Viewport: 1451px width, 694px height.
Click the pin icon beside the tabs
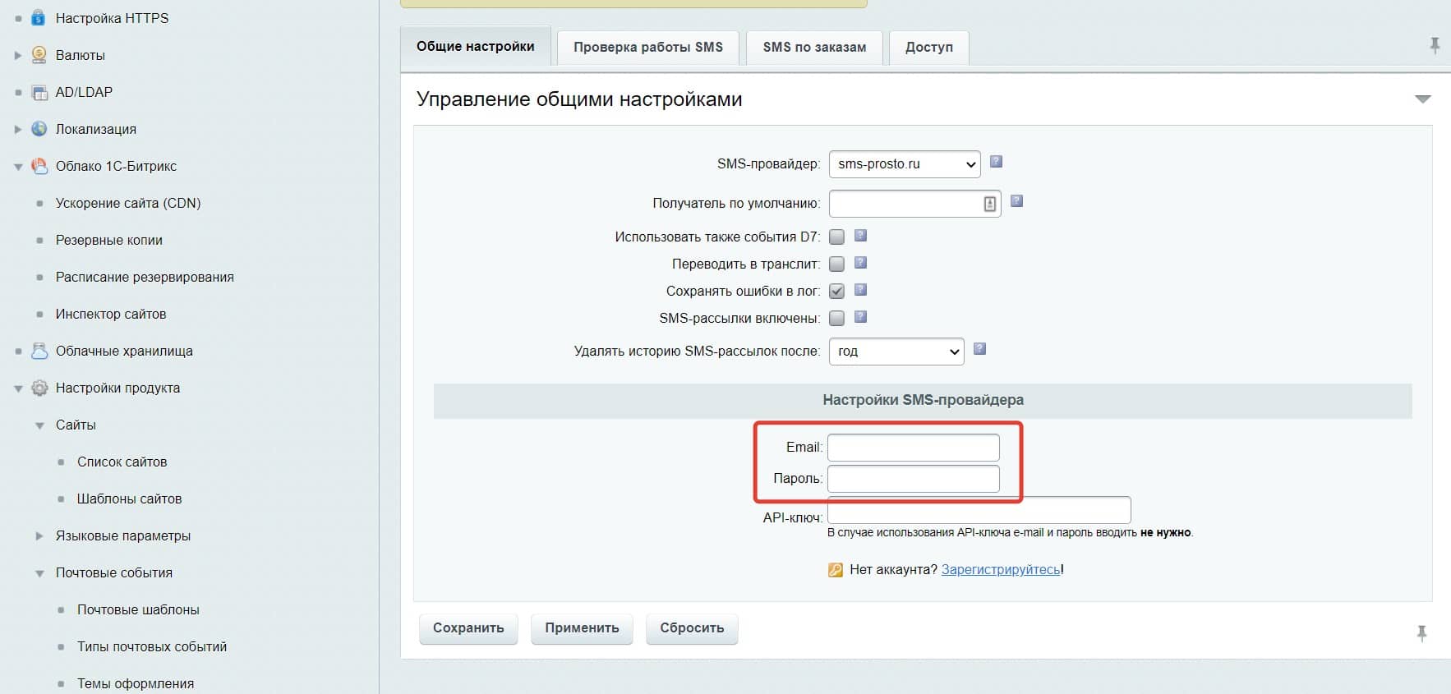coord(1435,46)
